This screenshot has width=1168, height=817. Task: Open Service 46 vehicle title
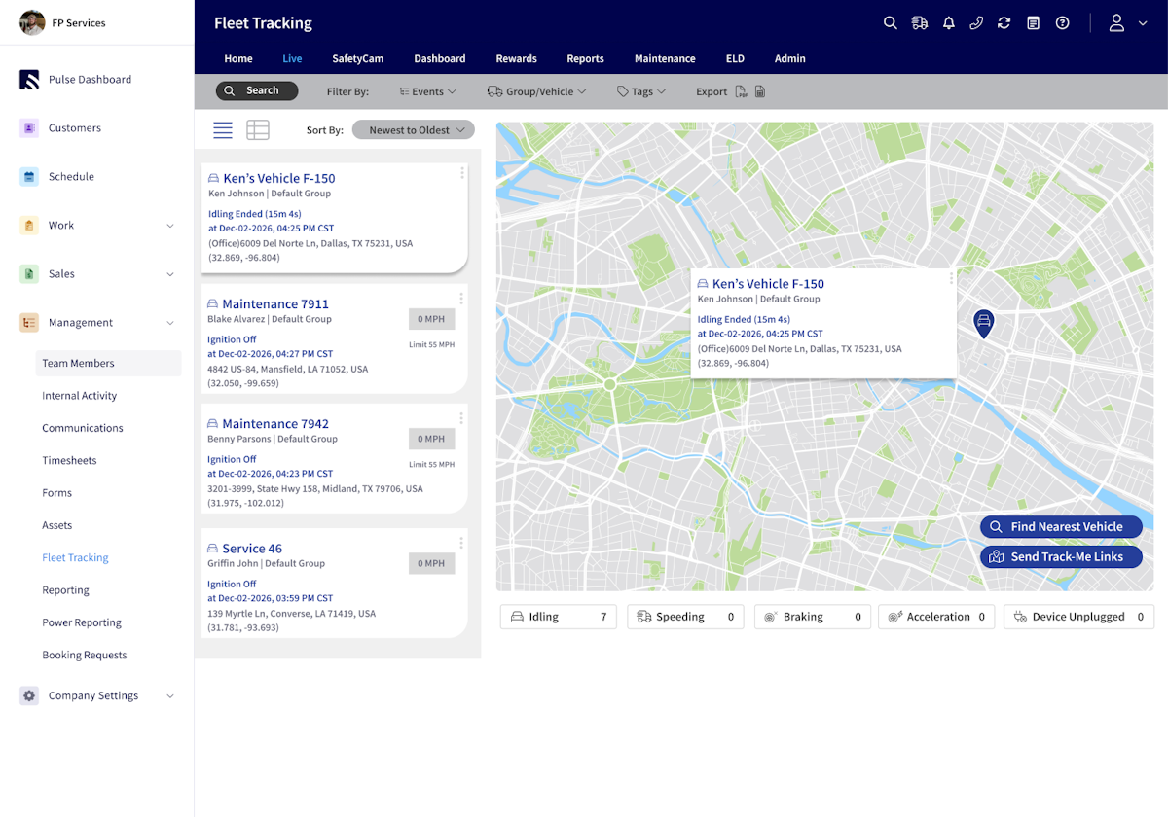tap(252, 549)
